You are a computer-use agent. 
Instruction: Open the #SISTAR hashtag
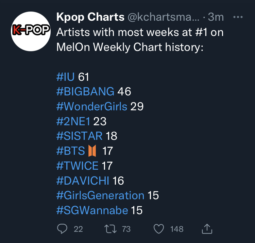pos(79,136)
